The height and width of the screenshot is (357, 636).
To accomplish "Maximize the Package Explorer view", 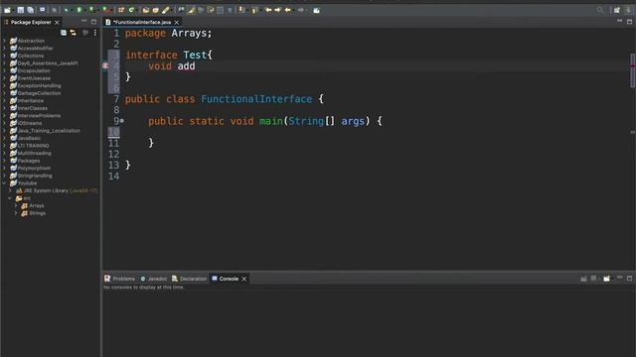I will [x=94, y=22].
